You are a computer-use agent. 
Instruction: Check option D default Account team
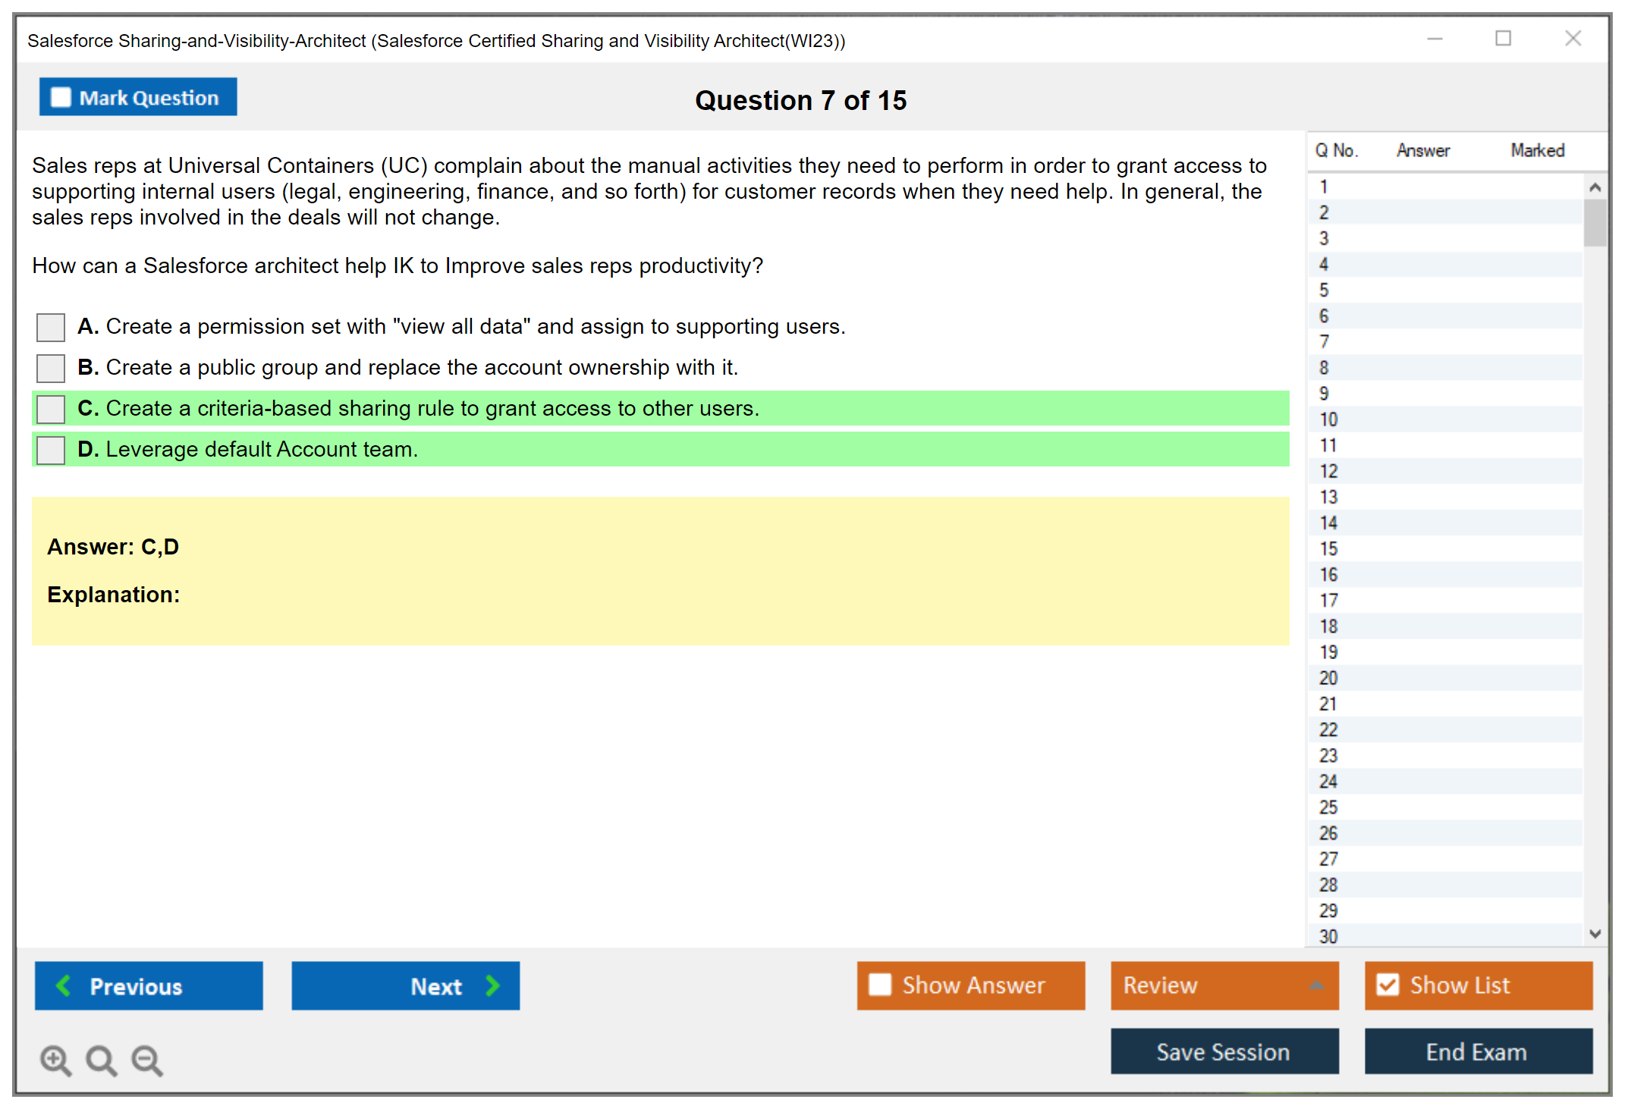click(x=51, y=451)
